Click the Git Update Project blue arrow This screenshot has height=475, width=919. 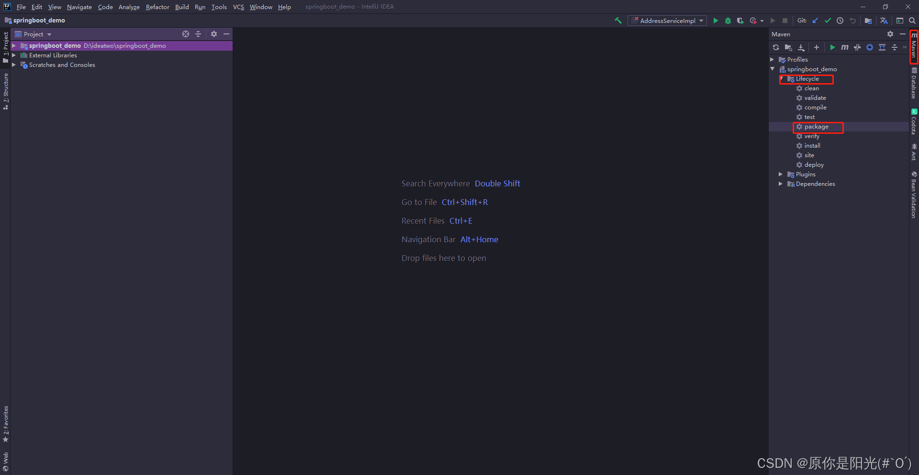(x=815, y=21)
